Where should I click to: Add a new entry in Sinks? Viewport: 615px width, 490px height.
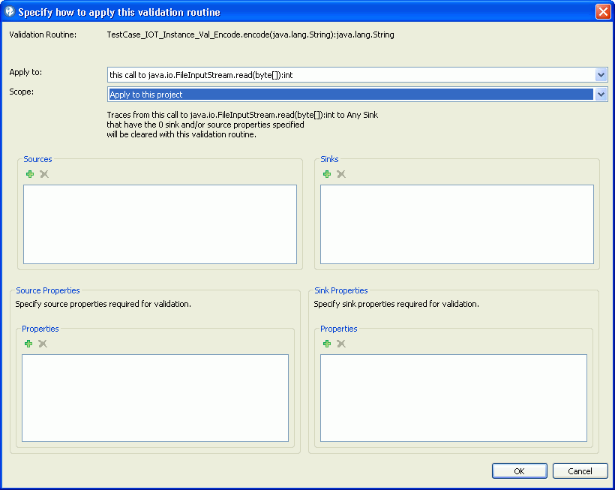click(327, 174)
